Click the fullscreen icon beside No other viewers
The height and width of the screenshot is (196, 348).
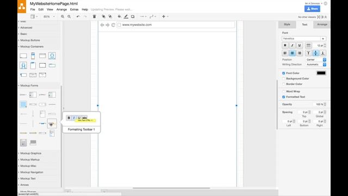click(319, 17)
